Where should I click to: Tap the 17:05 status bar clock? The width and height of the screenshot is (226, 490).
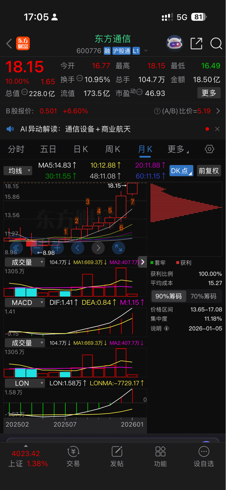(x=36, y=17)
